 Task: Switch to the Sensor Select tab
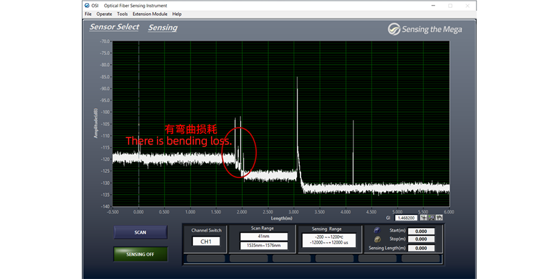[x=114, y=27]
